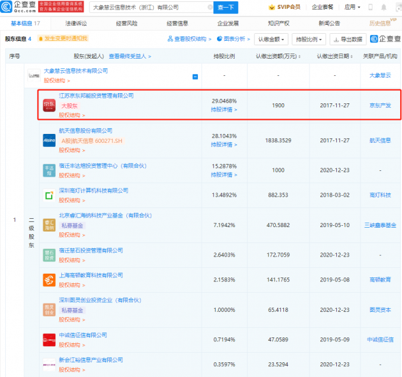Open 查看最终受益人 link
Screen dimensions: 402x377
point(130,56)
